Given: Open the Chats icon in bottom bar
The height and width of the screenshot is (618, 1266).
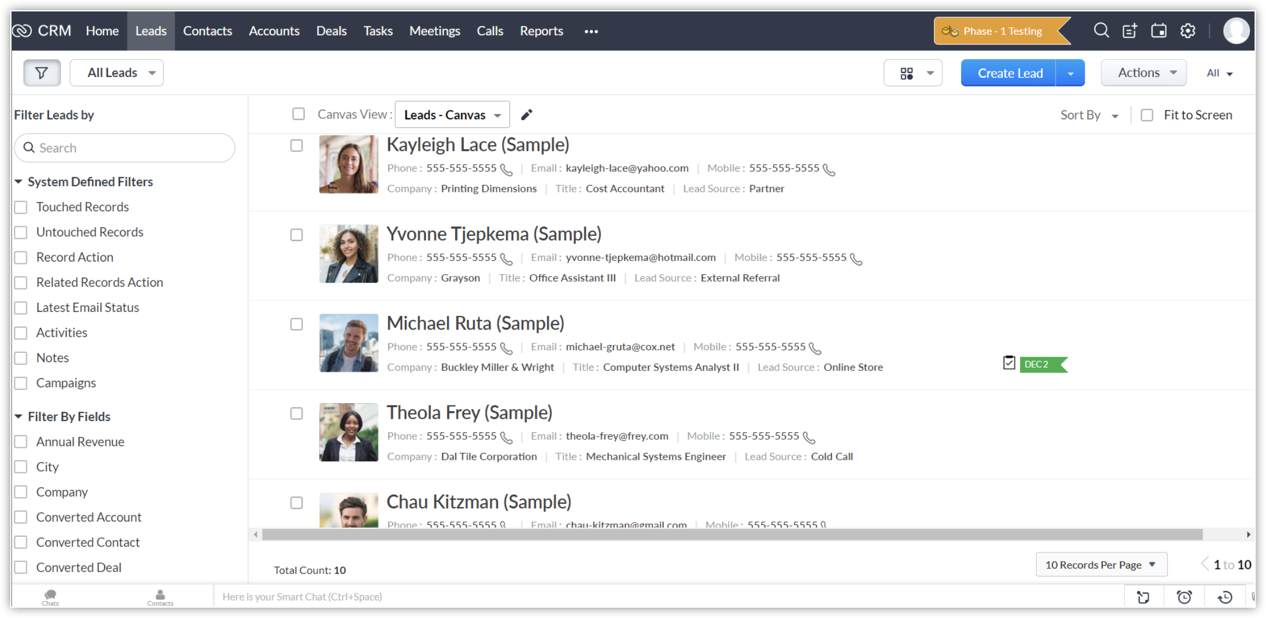Looking at the screenshot, I should [50, 597].
